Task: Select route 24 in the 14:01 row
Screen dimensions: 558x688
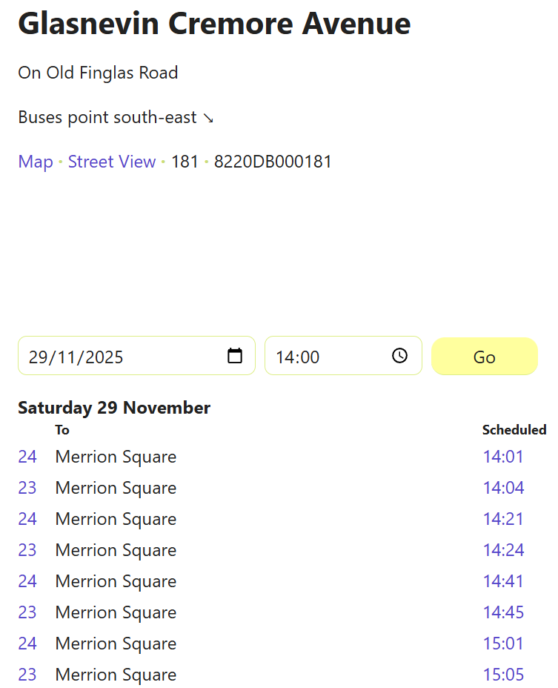Action: (27, 457)
